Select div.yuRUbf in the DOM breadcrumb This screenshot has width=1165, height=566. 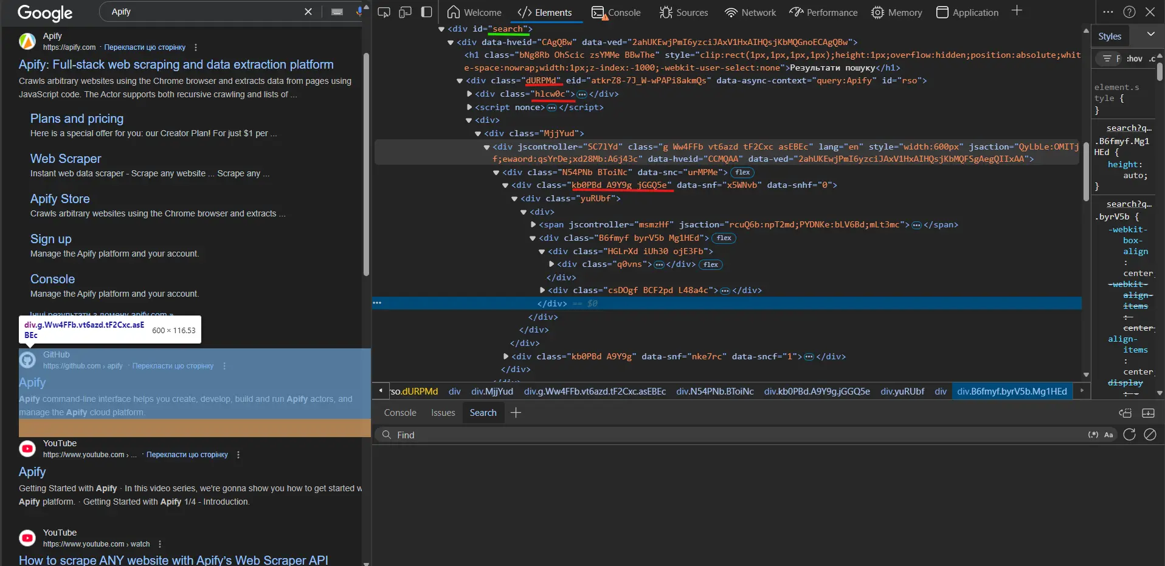[901, 391]
